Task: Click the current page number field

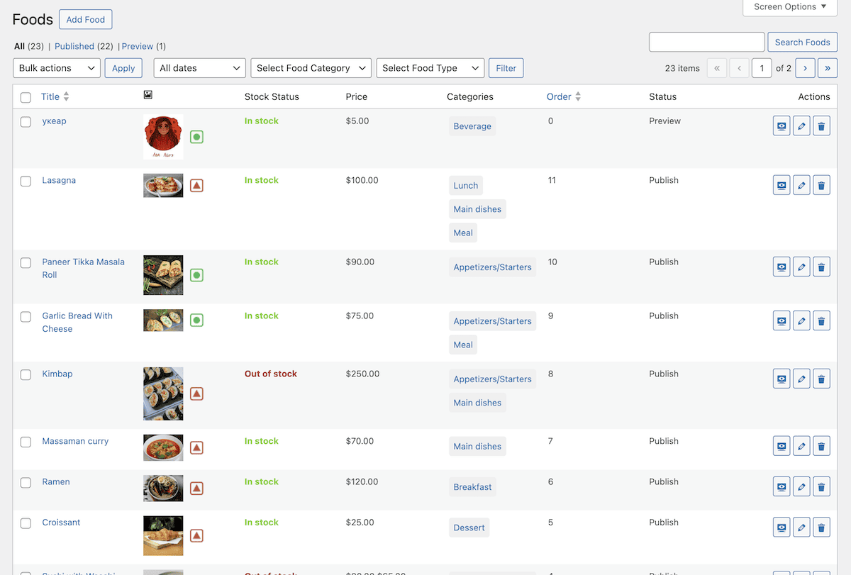Action: coord(762,68)
